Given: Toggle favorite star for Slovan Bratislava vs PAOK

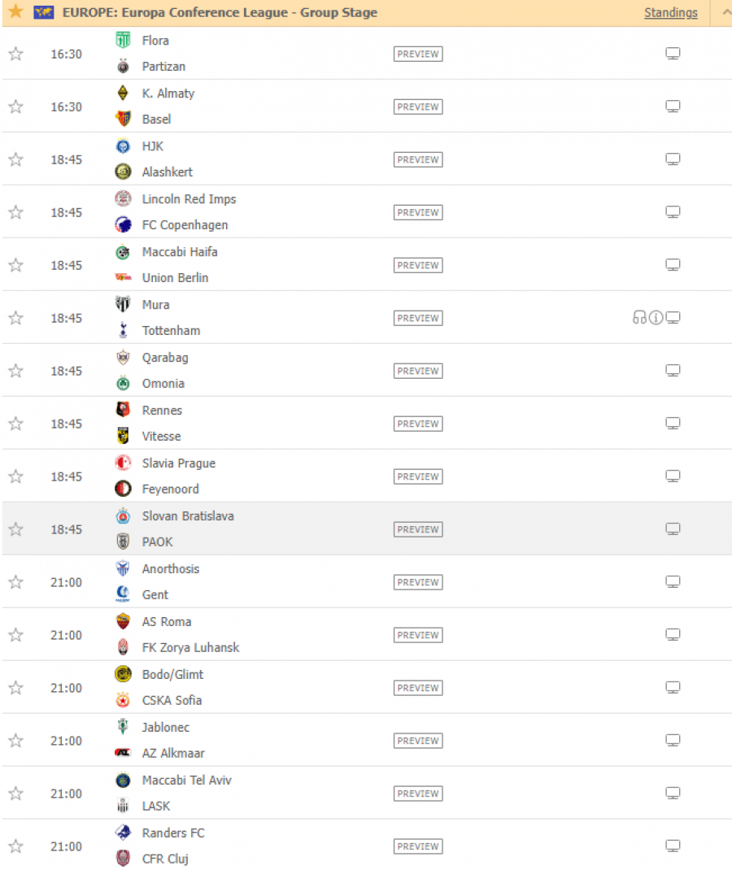Looking at the screenshot, I should (16, 529).
